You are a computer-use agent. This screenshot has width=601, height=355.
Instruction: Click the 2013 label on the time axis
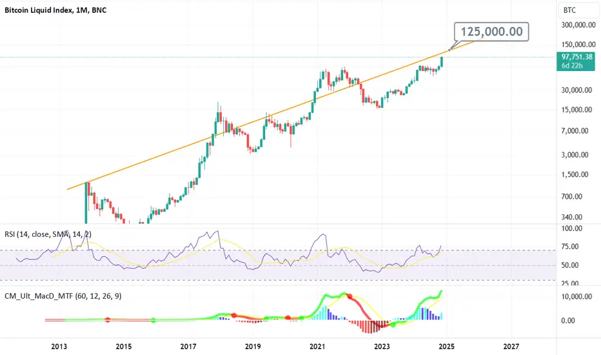(x=59, y=347)
